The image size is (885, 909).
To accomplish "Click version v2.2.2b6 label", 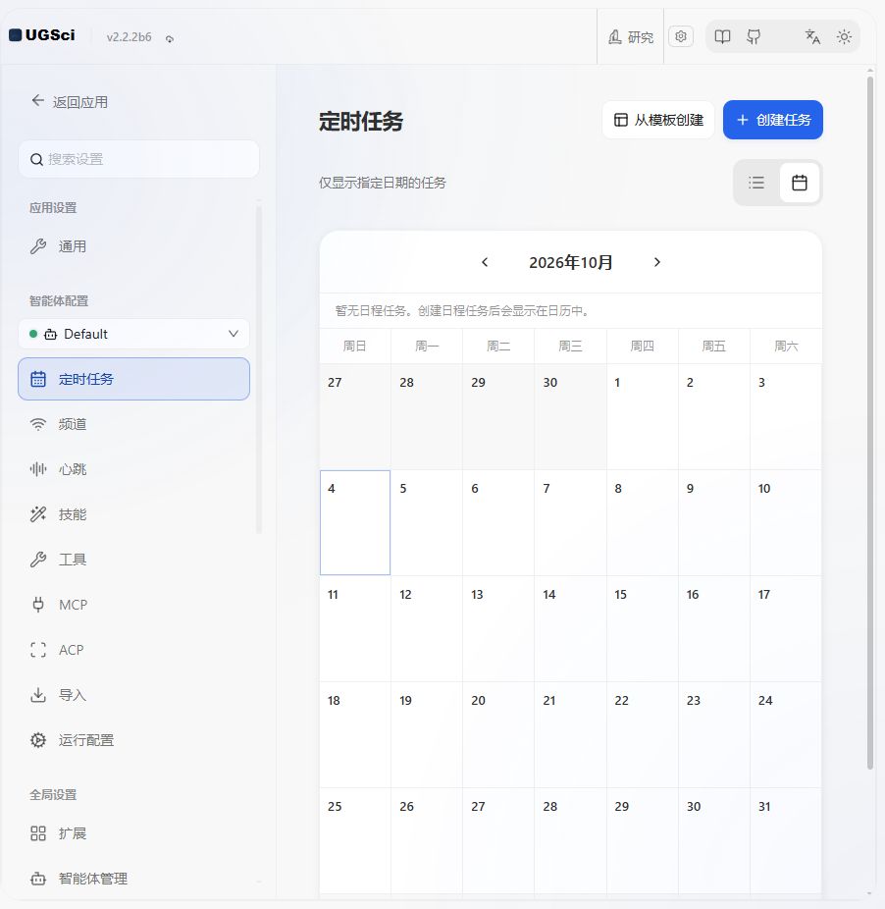I will [x=129, y=37].
